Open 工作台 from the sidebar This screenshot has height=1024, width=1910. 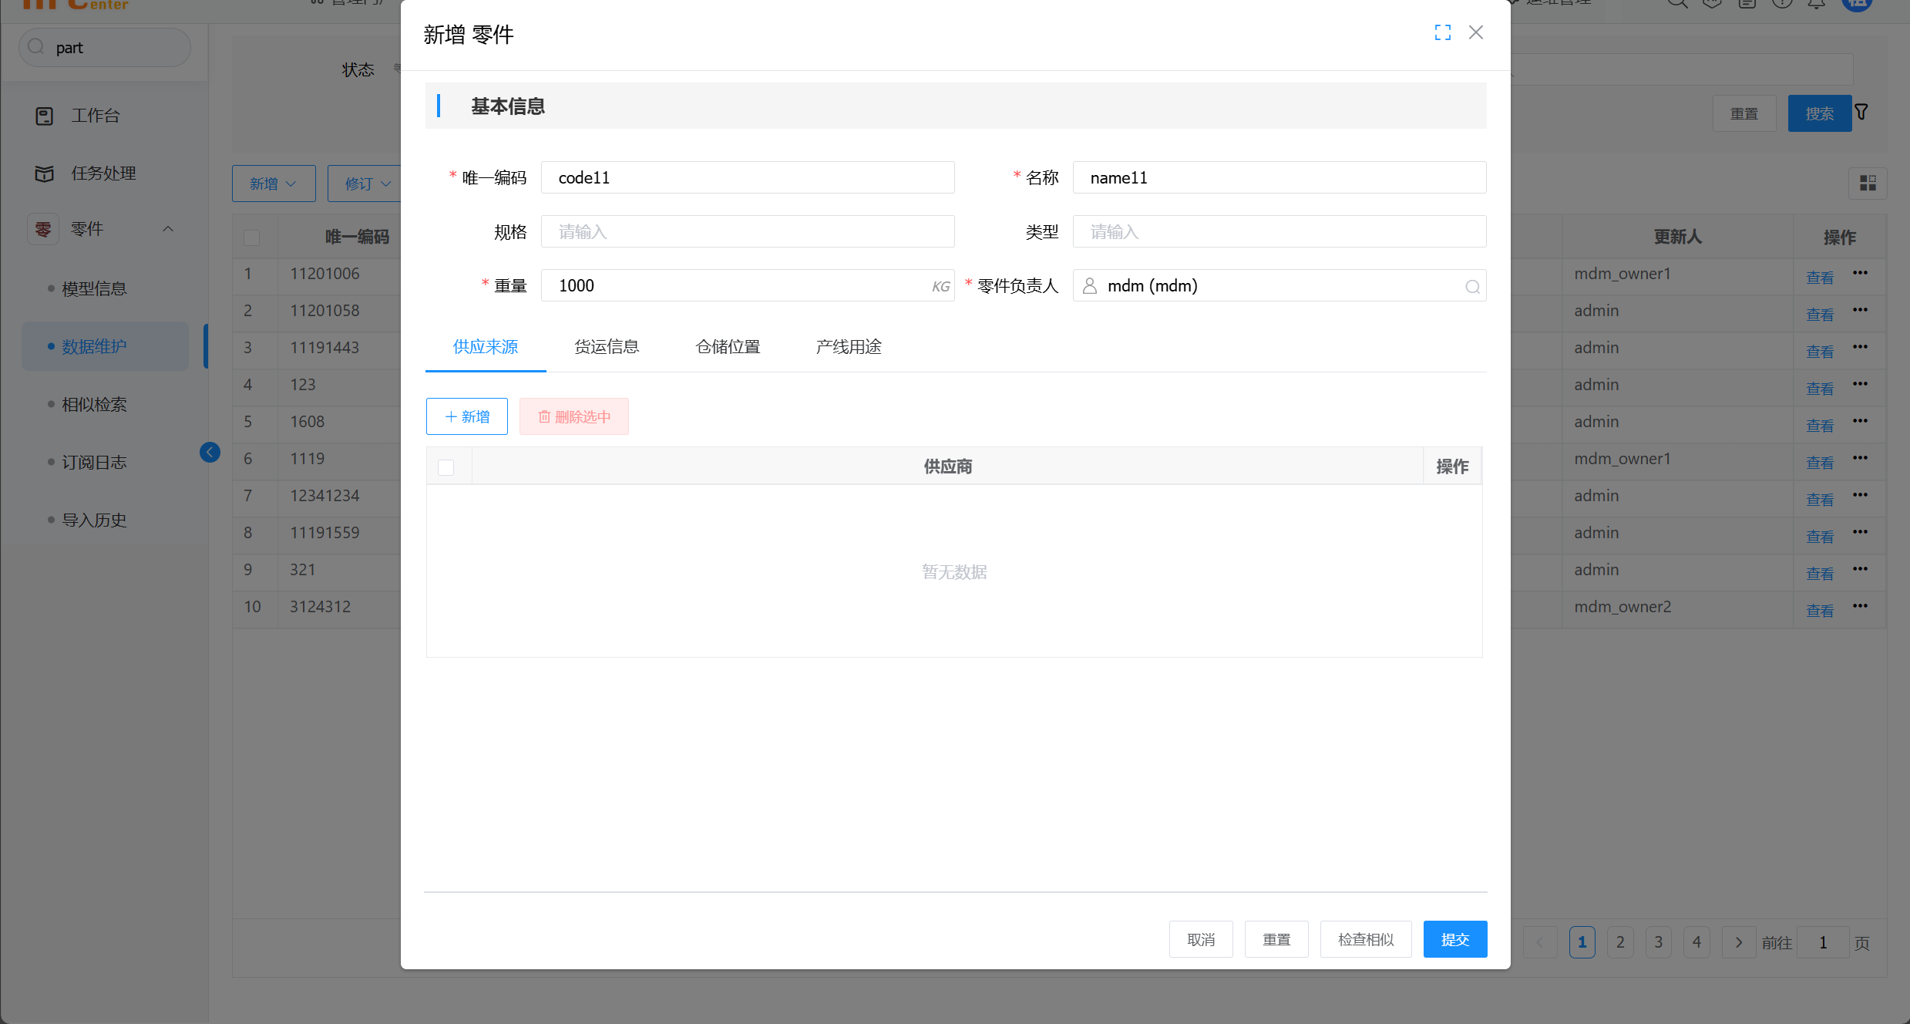tap(96, 116)
